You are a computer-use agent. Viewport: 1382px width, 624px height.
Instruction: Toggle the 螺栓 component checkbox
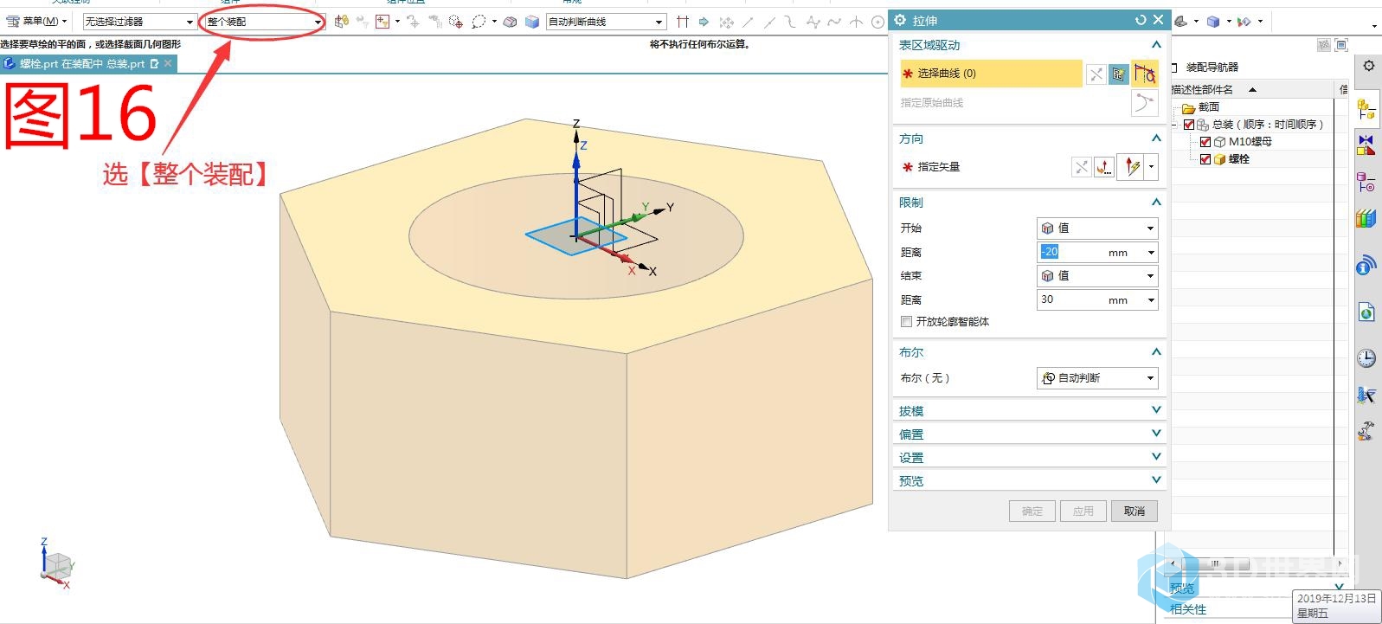click(x=1205, y=159)
